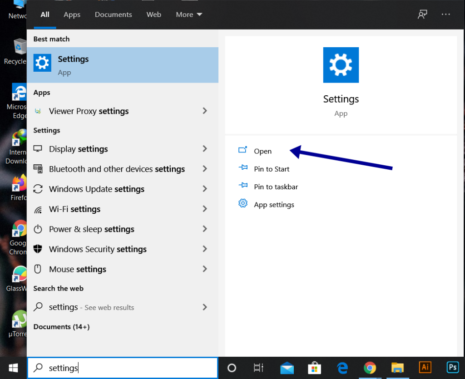This screenshot has height=379, width=465.
Task: Open the Mail app from the taskbar
Action: (x=287, y=368)
